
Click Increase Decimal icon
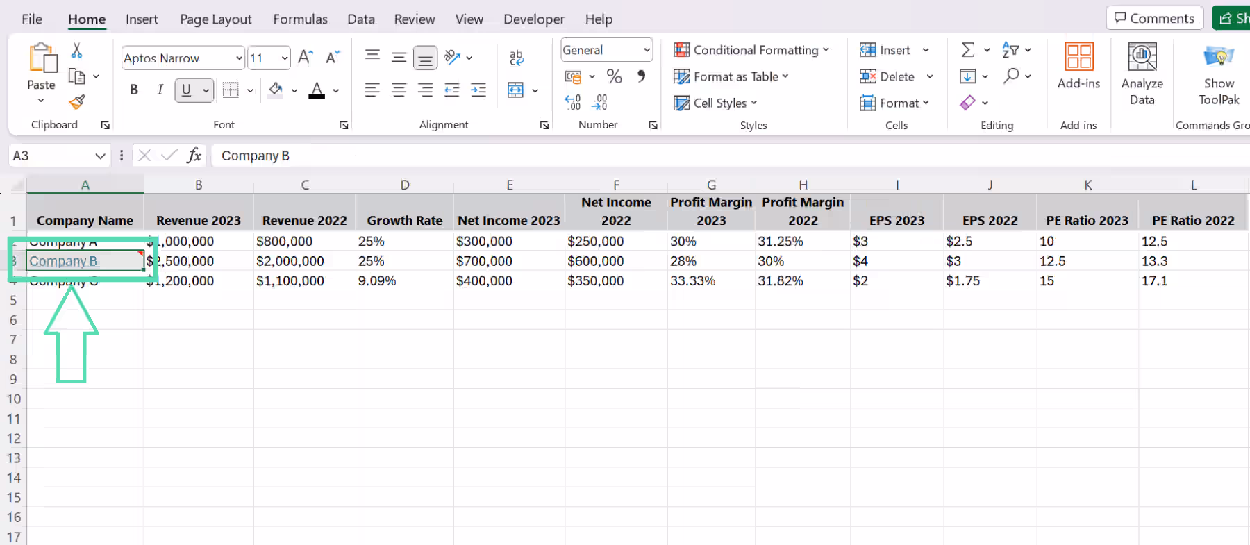573,103
